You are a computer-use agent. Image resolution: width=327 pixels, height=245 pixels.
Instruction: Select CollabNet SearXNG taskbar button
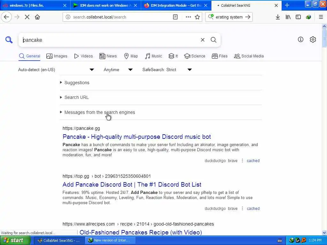coord(59,241)
